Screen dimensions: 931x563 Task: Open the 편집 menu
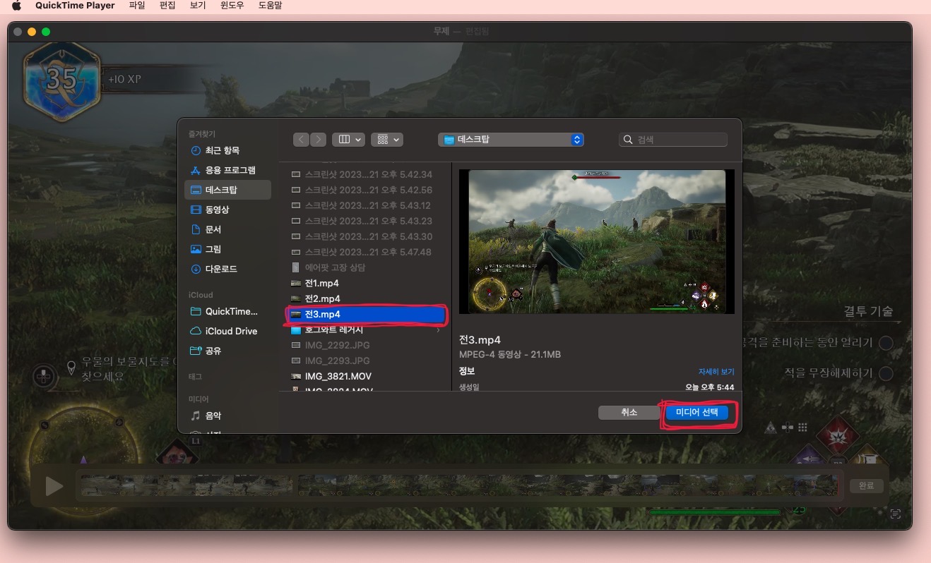[167, 6]
